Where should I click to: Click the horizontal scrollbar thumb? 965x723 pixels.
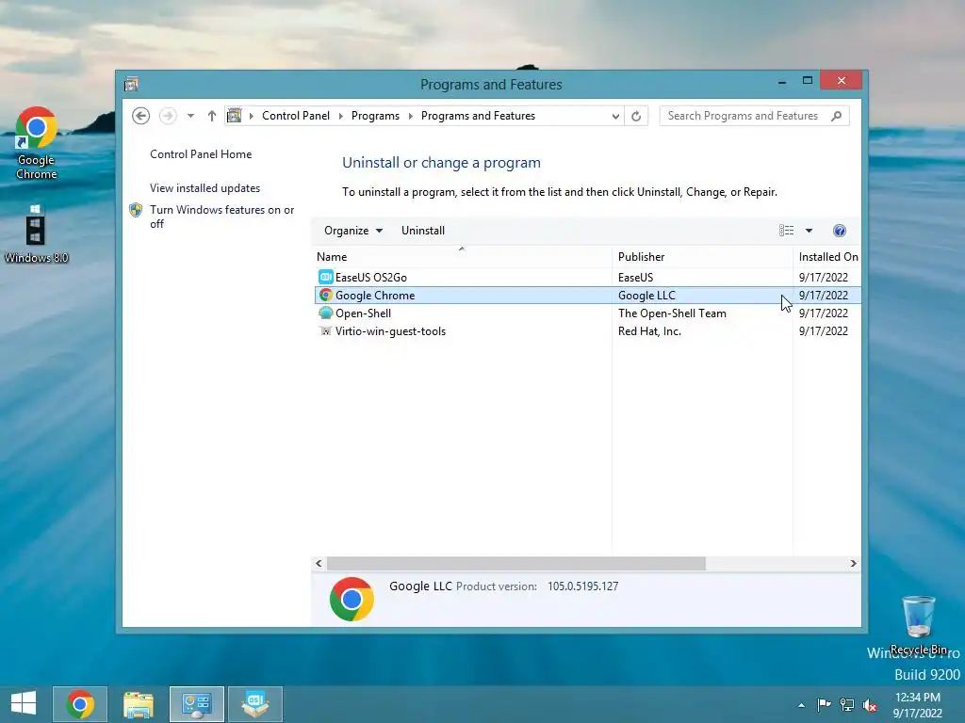515,563
